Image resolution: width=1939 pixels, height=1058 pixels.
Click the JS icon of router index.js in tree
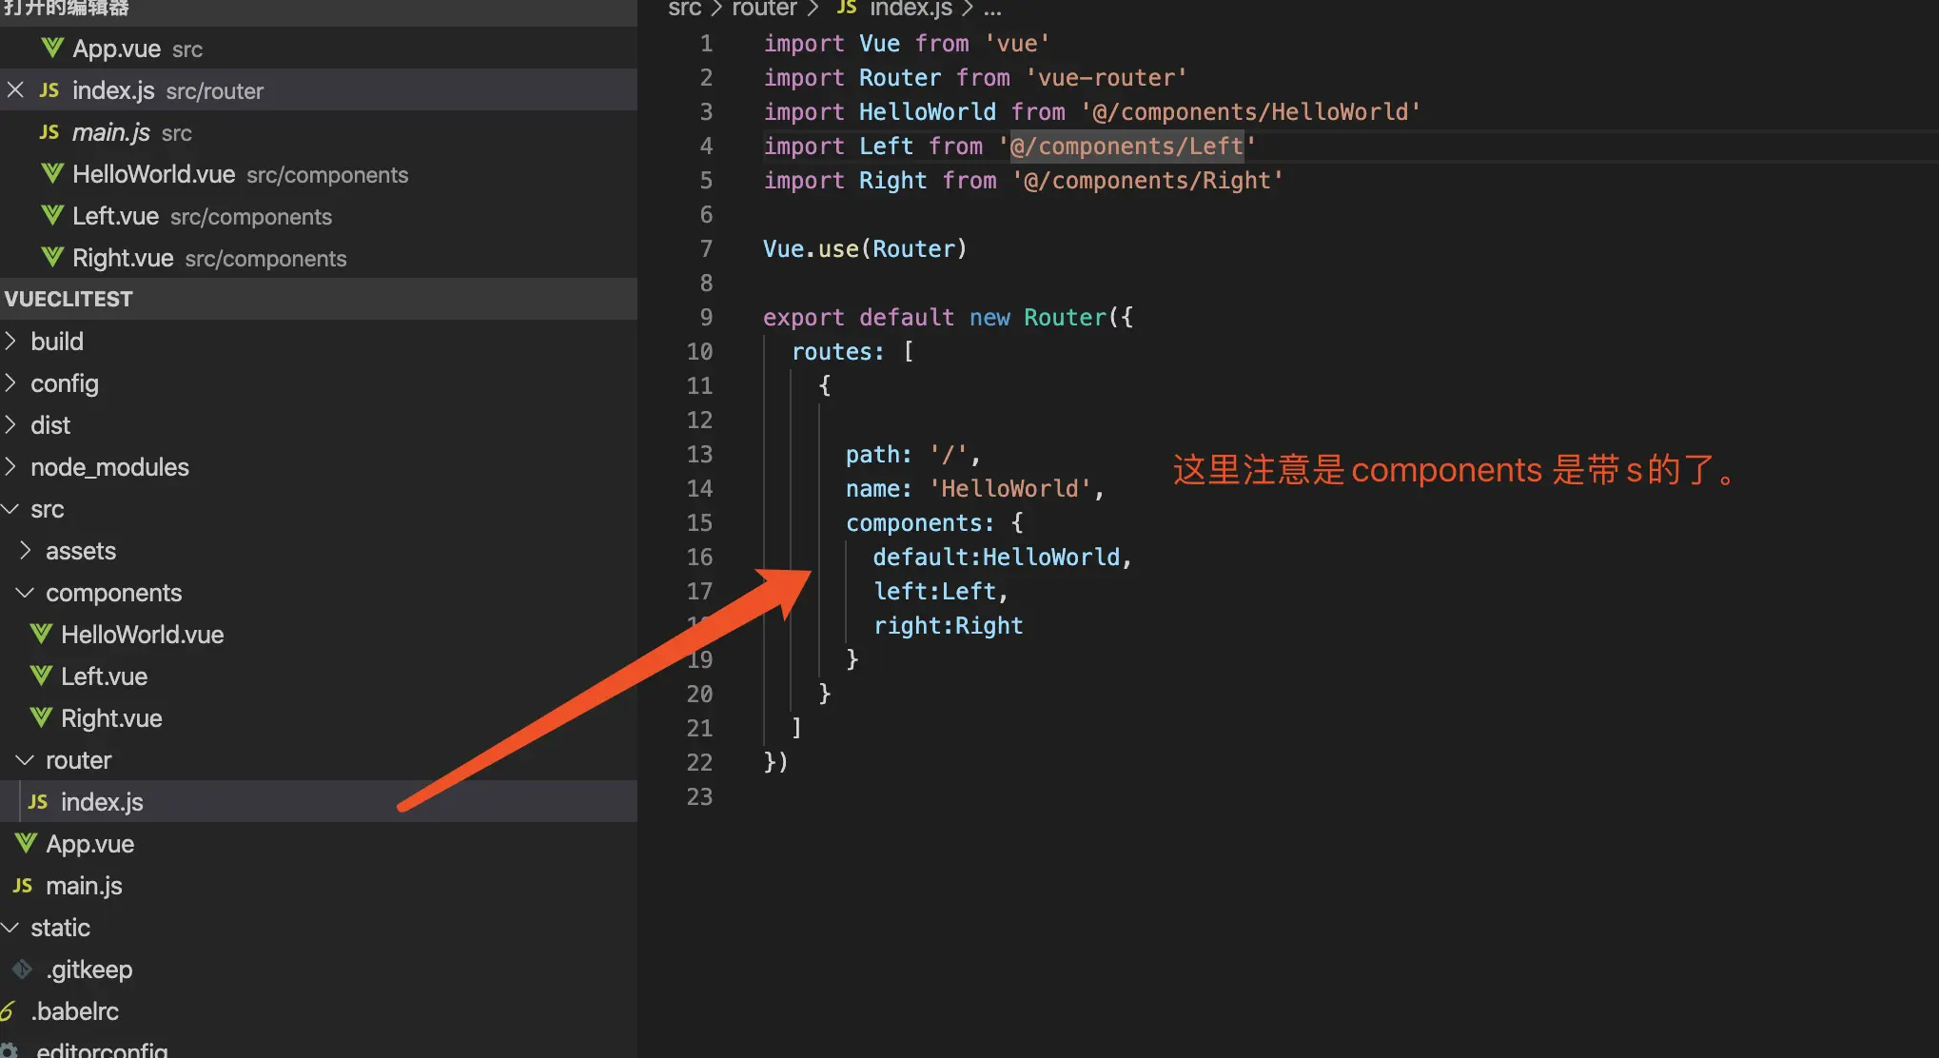point(38,802)
